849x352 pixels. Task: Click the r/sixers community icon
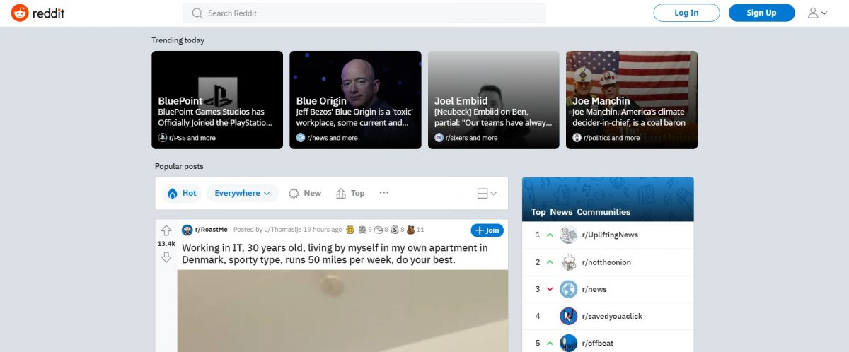pyautogui.click(x=439, y=138)
